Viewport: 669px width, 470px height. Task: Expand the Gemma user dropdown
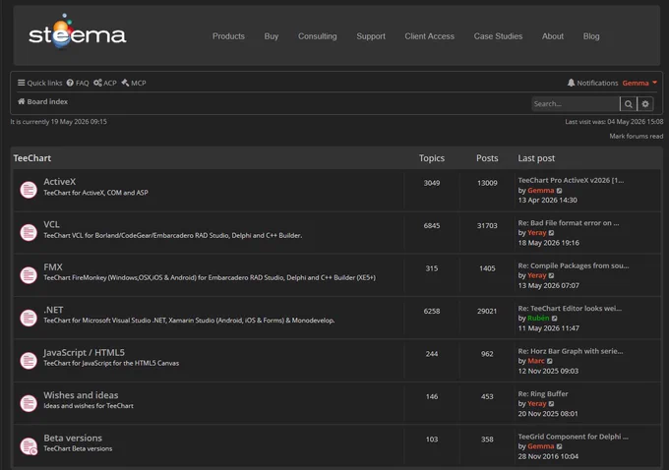(x=639, y=83)
